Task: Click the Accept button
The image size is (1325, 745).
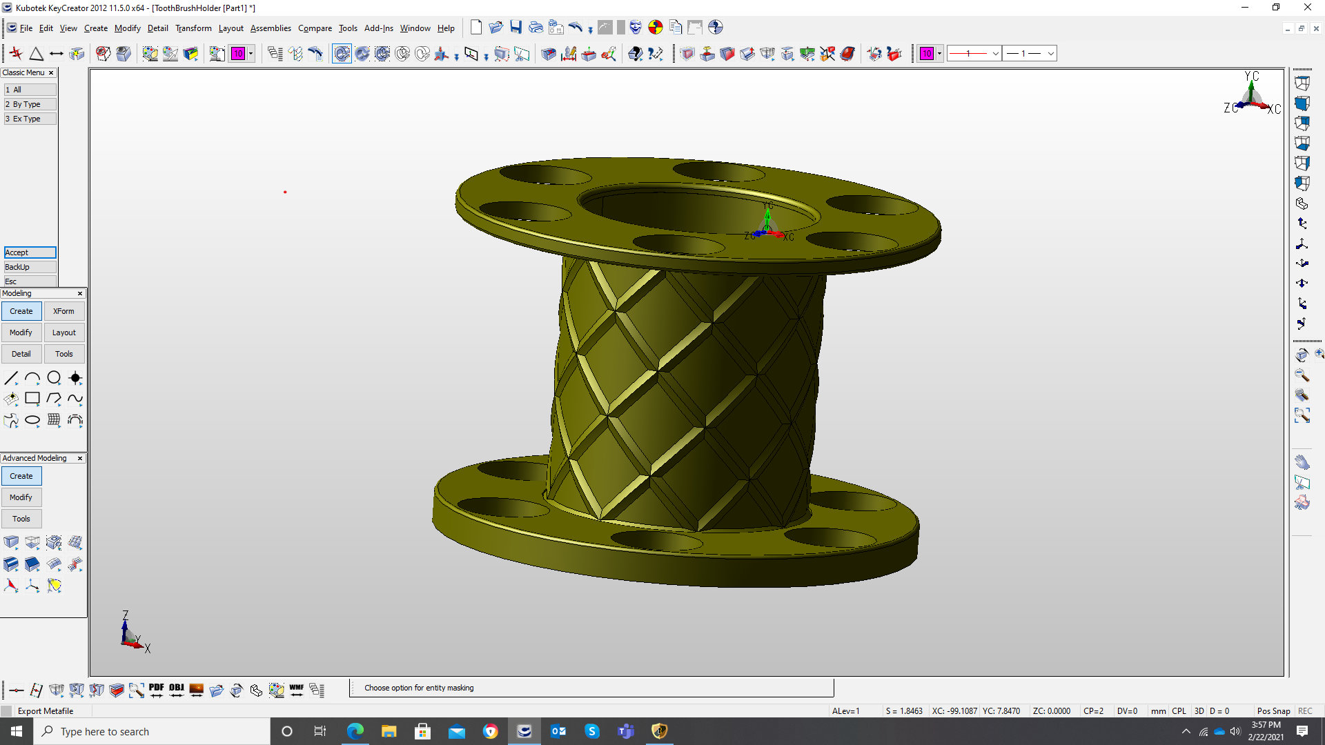Action: pos(30,252)
